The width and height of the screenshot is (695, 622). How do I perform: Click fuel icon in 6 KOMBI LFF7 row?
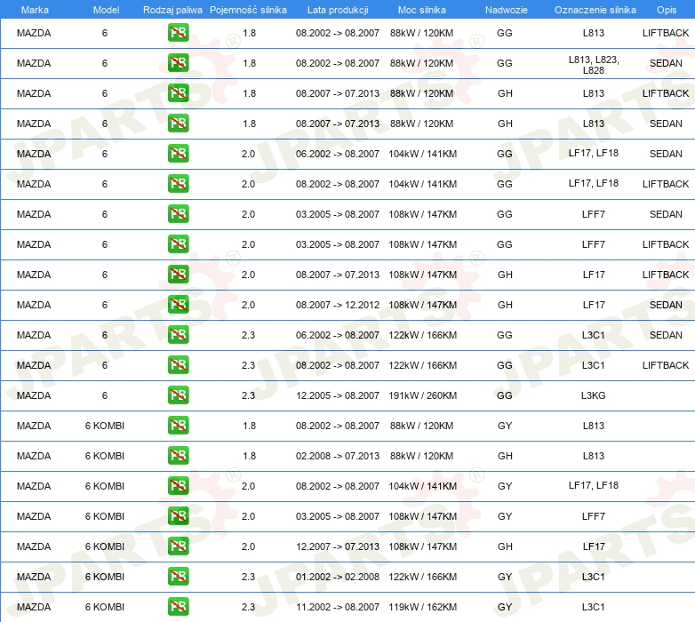(x=178, y=516)
